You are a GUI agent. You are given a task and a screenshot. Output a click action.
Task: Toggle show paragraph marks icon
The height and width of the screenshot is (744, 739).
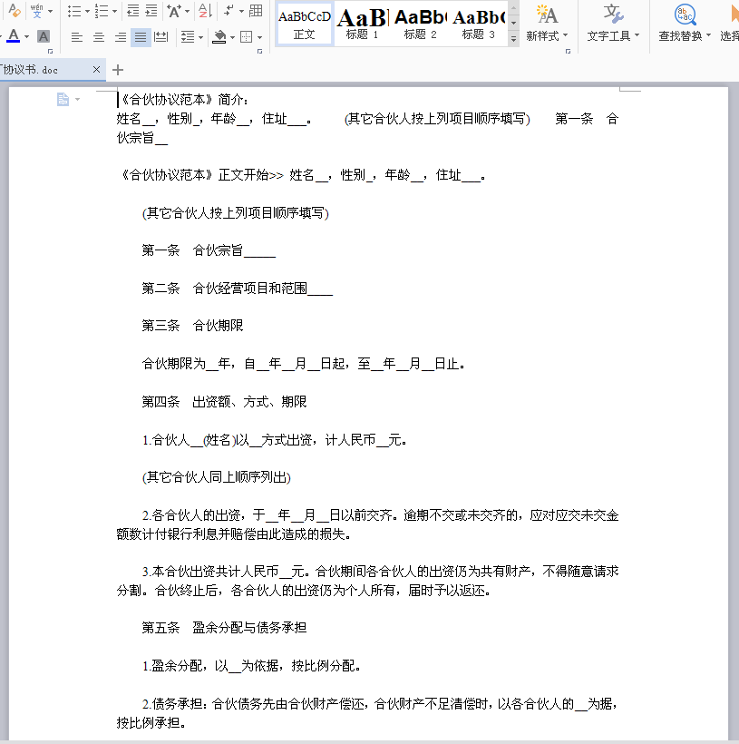click(229, 11)
